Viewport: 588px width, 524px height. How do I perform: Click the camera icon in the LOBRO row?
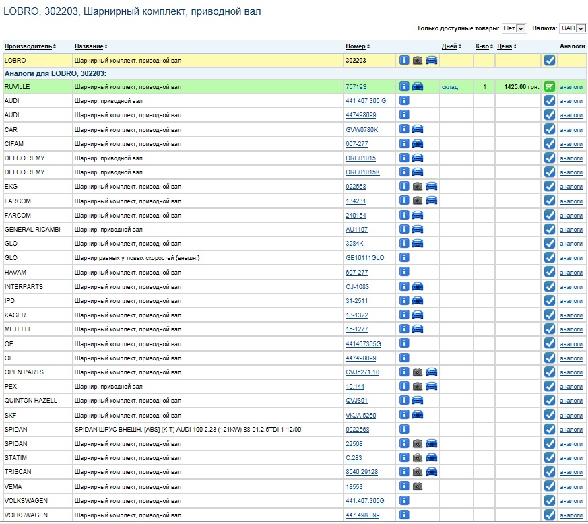tap(418, 60)
